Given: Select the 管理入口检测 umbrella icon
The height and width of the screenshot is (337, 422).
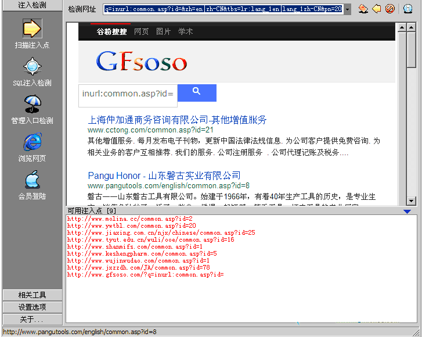Looking at the screenshot, I should click(x=32, y=104).
